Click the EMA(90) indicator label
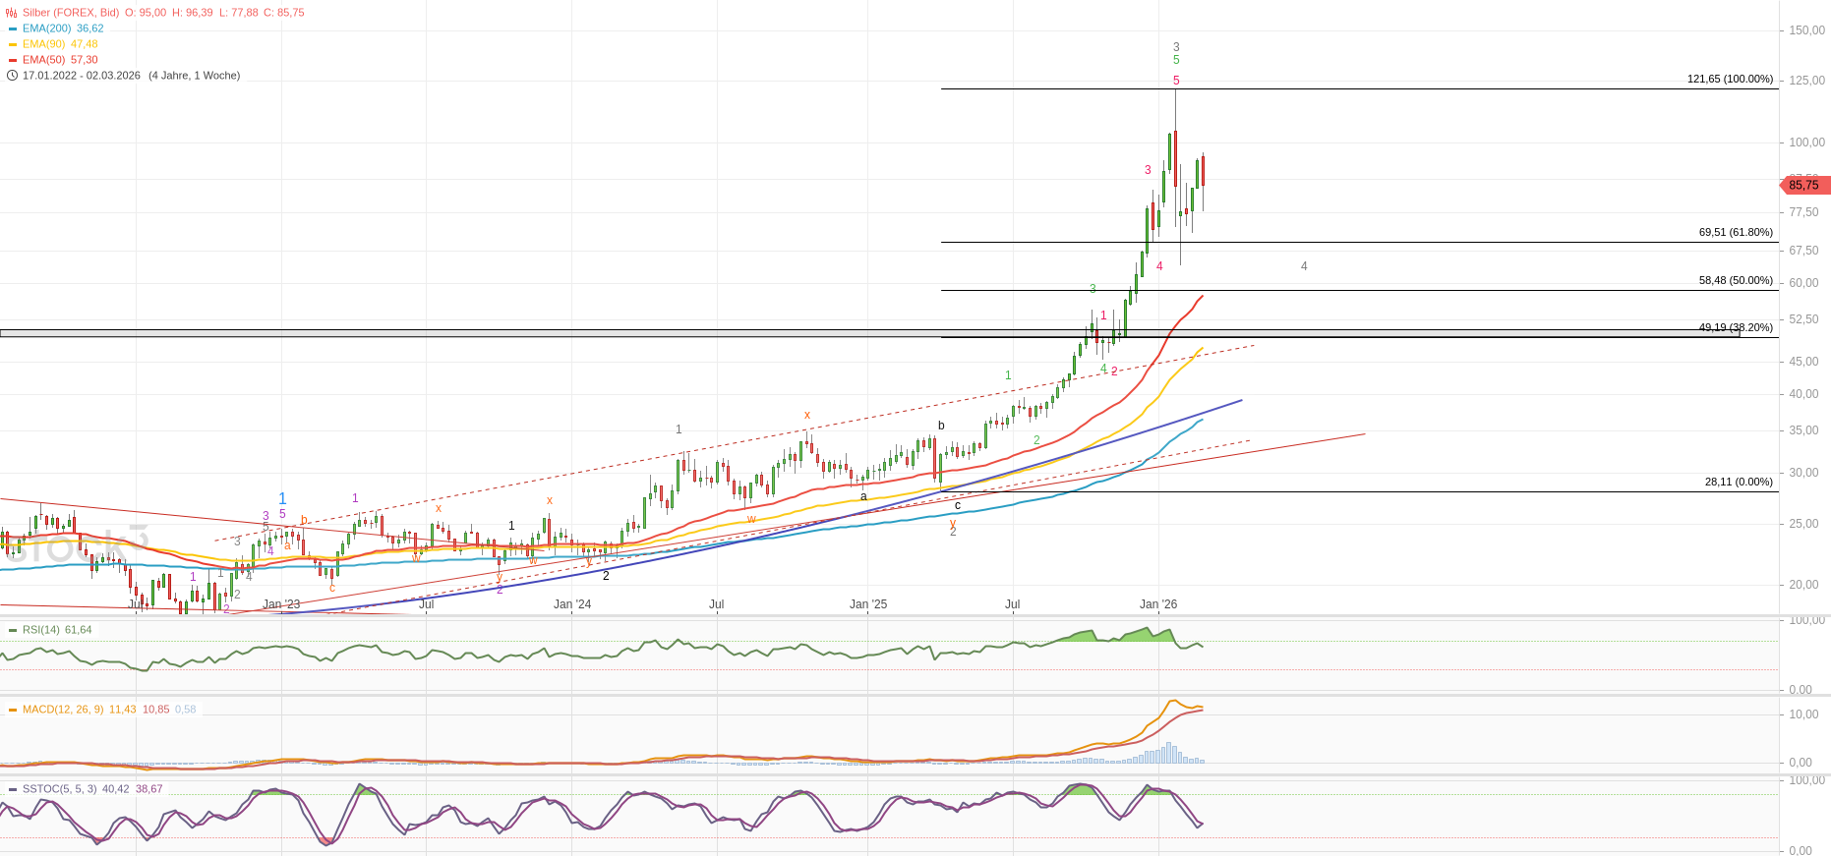 click(43, 44)
